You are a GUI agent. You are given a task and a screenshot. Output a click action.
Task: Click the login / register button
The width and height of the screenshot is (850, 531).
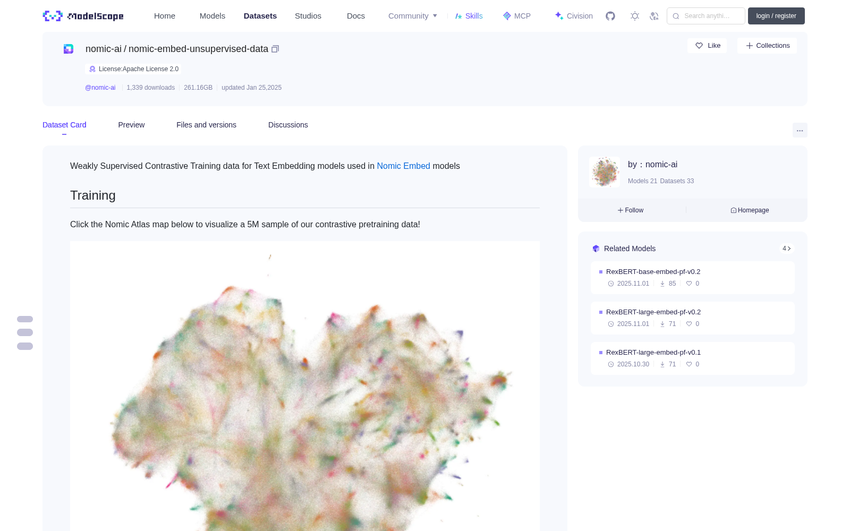776,16
